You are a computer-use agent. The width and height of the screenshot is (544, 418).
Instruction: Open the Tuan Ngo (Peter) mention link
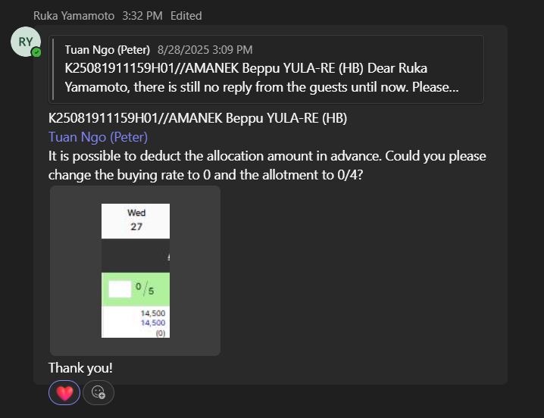pyautogui.click(x=98, y=137)
